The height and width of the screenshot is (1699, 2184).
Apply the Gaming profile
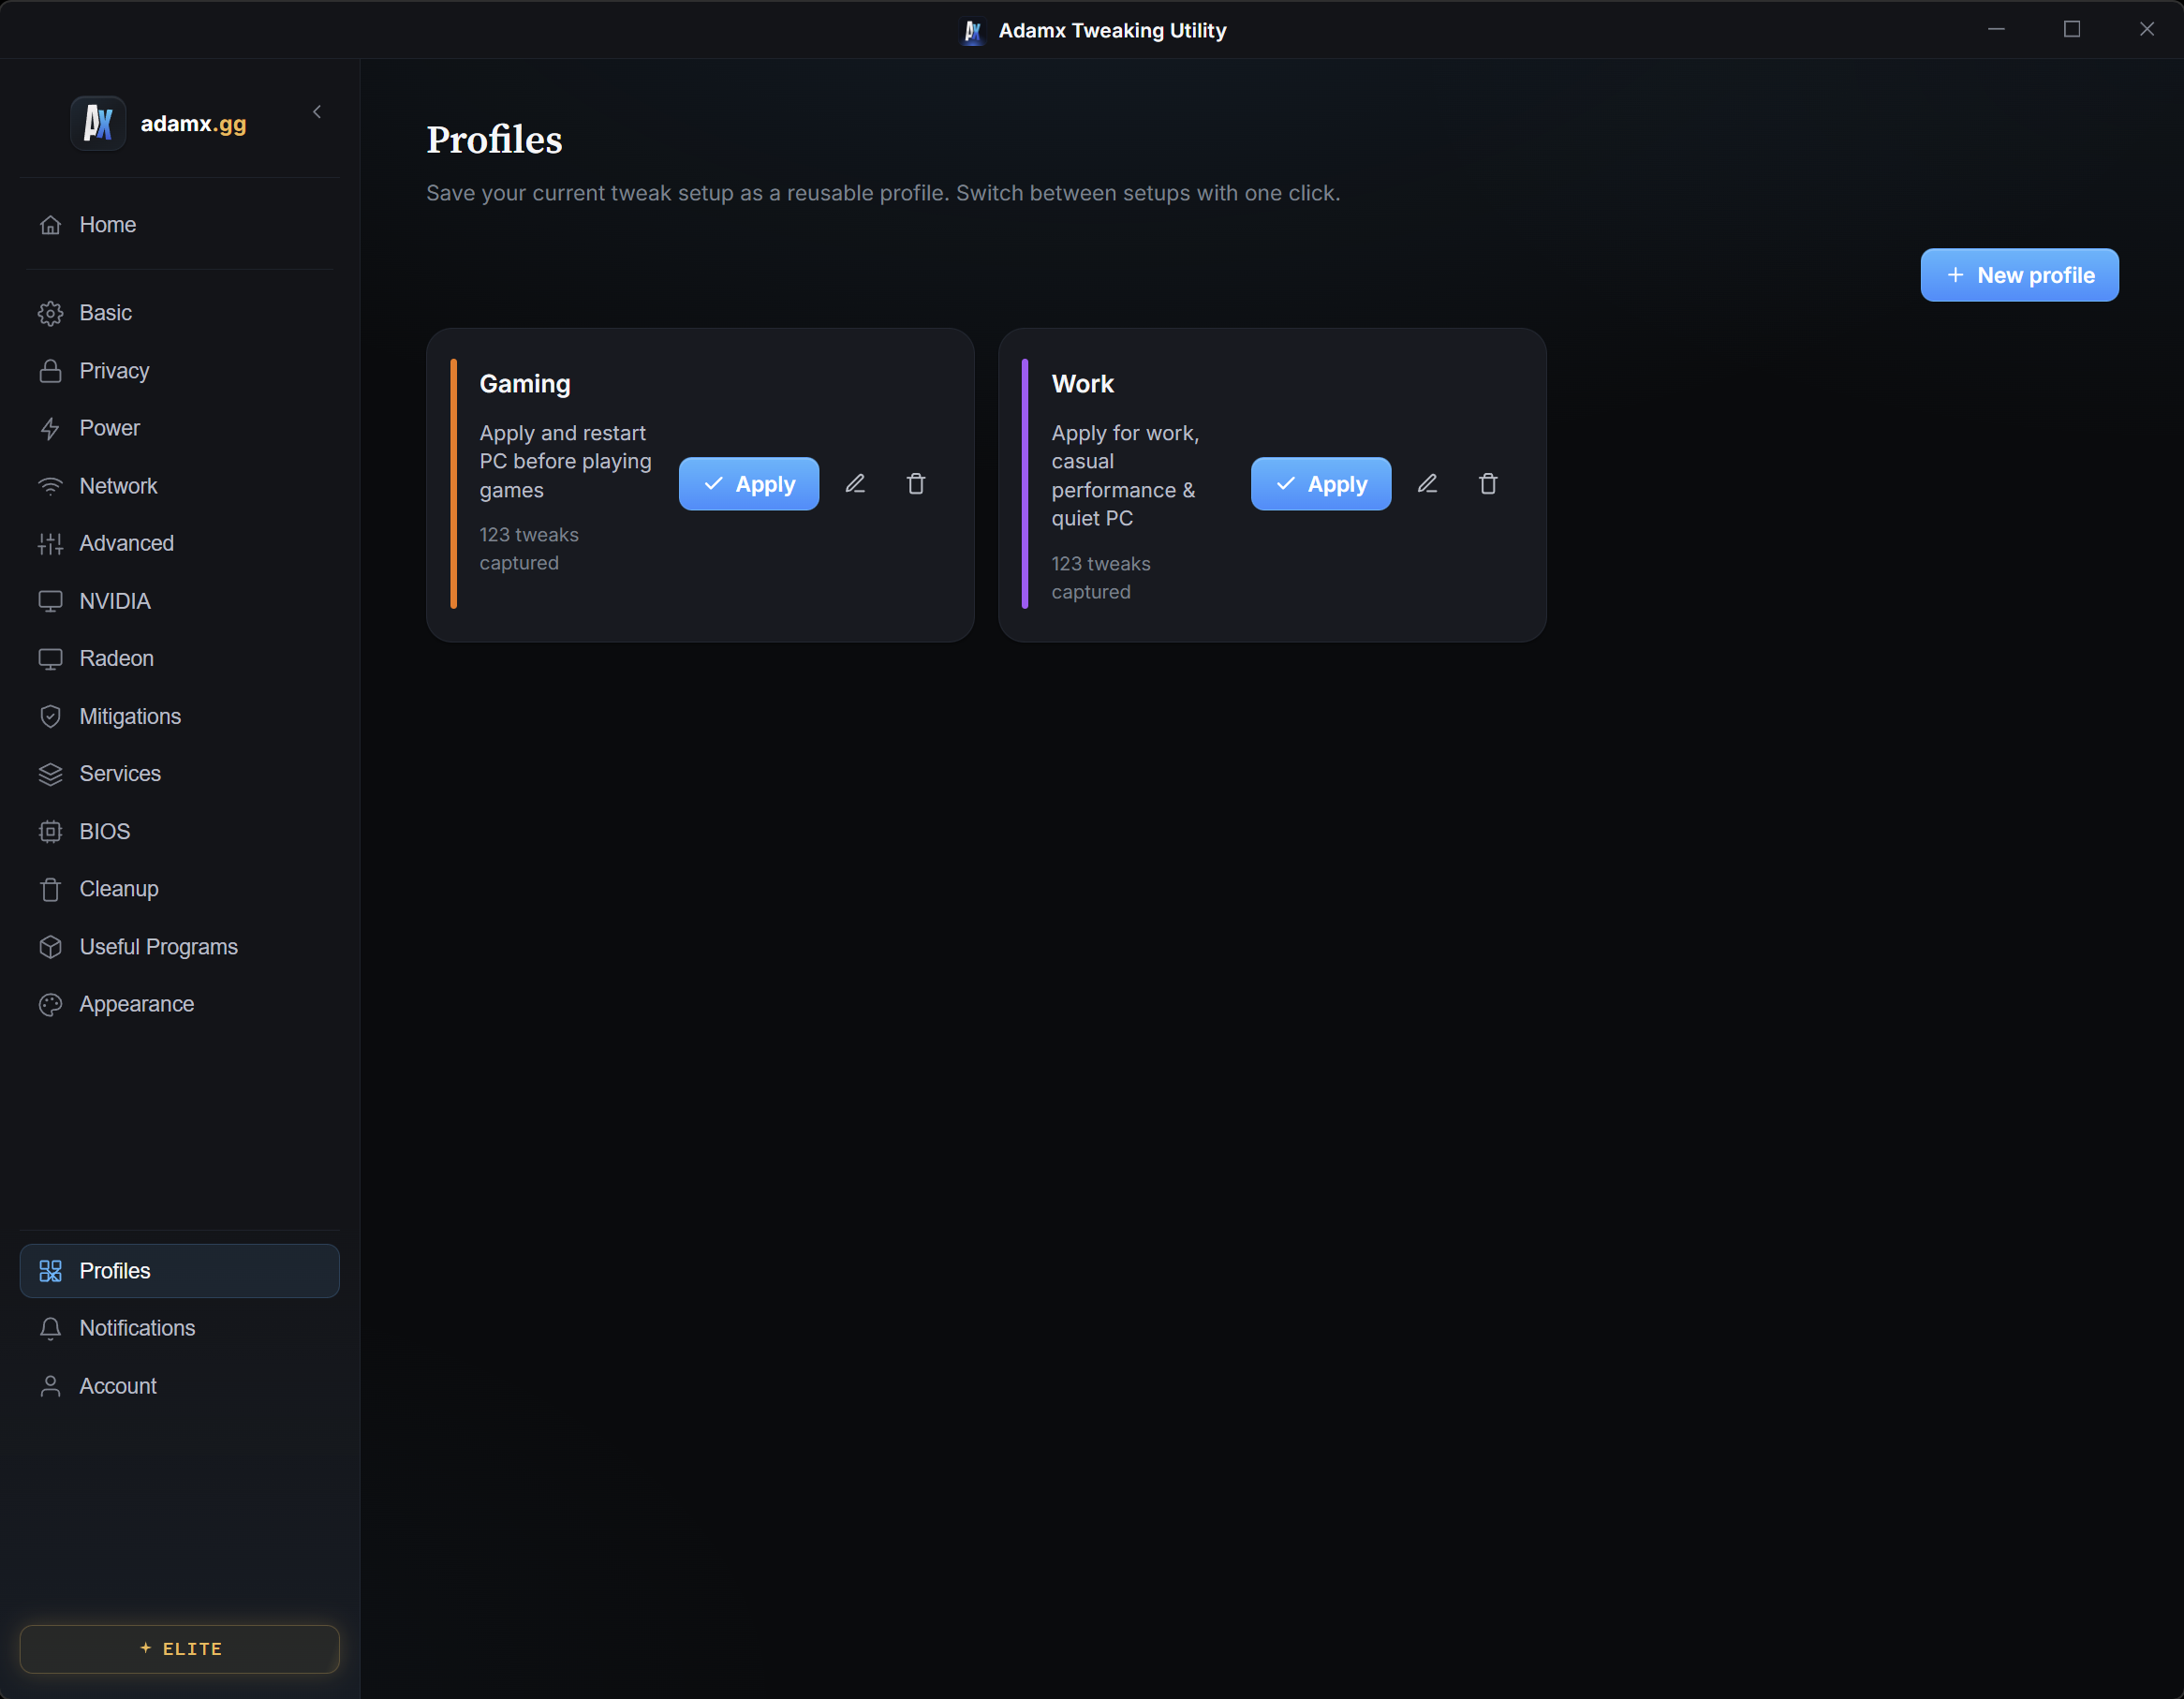(x=749, y=484)
